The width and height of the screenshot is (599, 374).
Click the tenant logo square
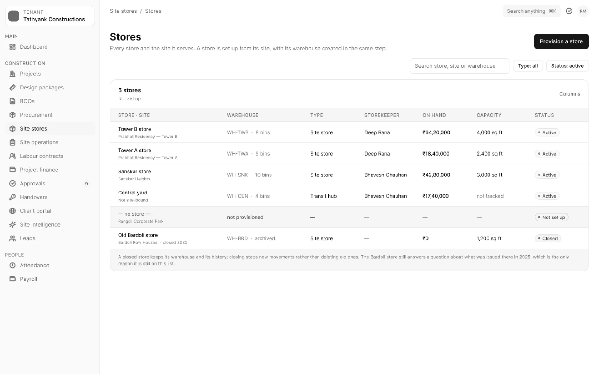pos(14,16)
